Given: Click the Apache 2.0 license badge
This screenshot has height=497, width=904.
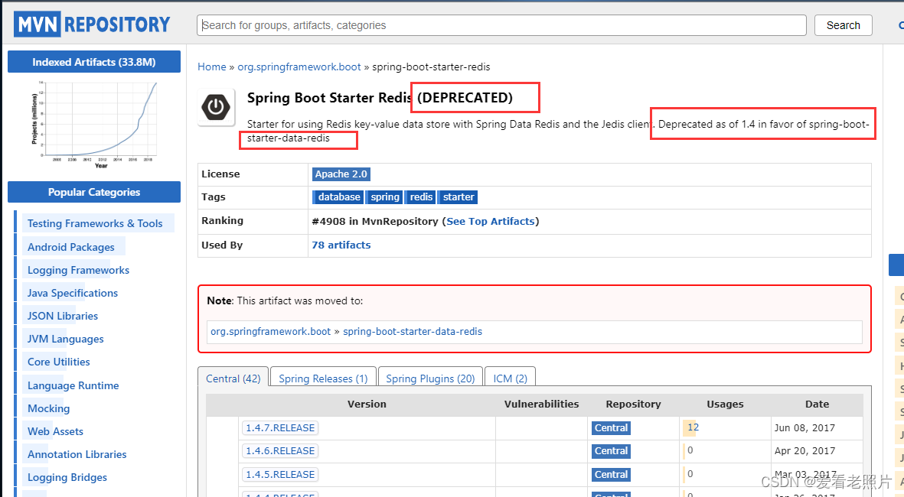Looking at the screenshot, I should (341, 174).
